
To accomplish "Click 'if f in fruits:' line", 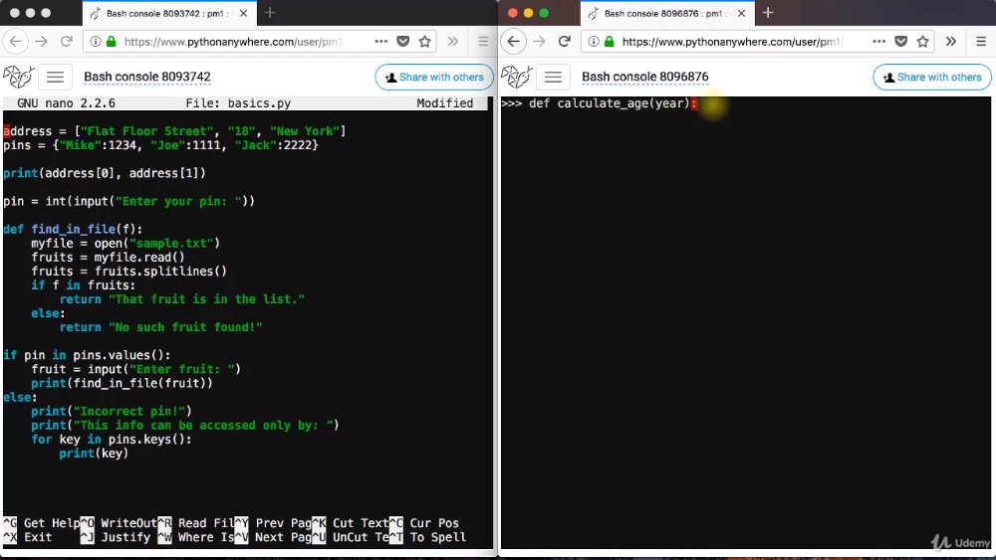I will pos(84,285).
